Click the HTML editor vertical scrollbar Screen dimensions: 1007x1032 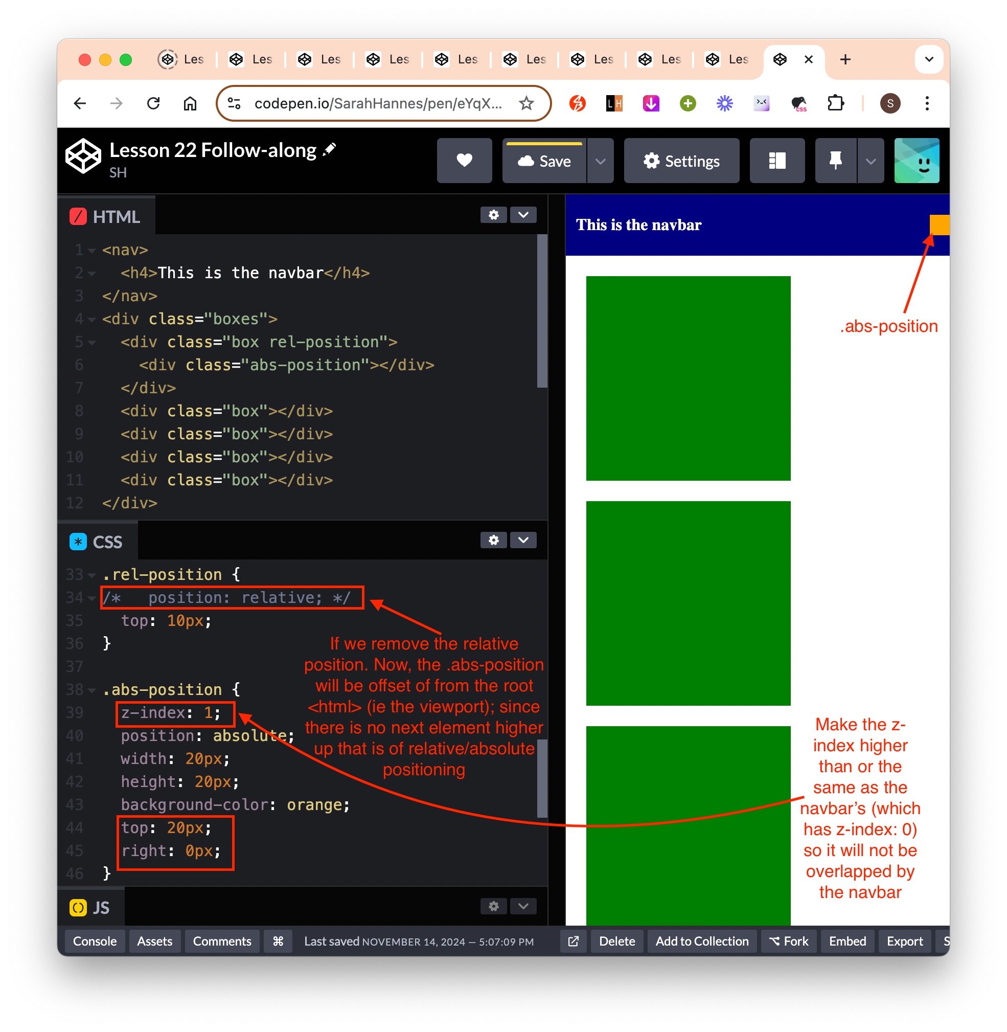point(541,312)
